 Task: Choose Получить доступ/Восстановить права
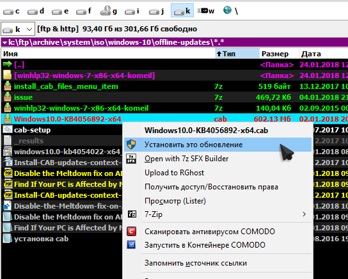point(217,187)
